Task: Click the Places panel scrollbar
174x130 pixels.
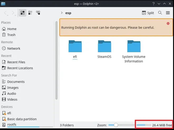Action: (56, 60)
